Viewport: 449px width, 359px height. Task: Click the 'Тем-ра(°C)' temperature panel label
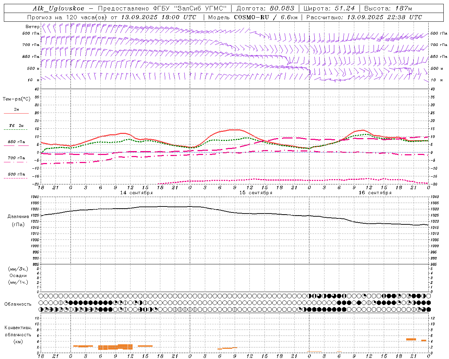pyautogui.click(x=16, y=99)
